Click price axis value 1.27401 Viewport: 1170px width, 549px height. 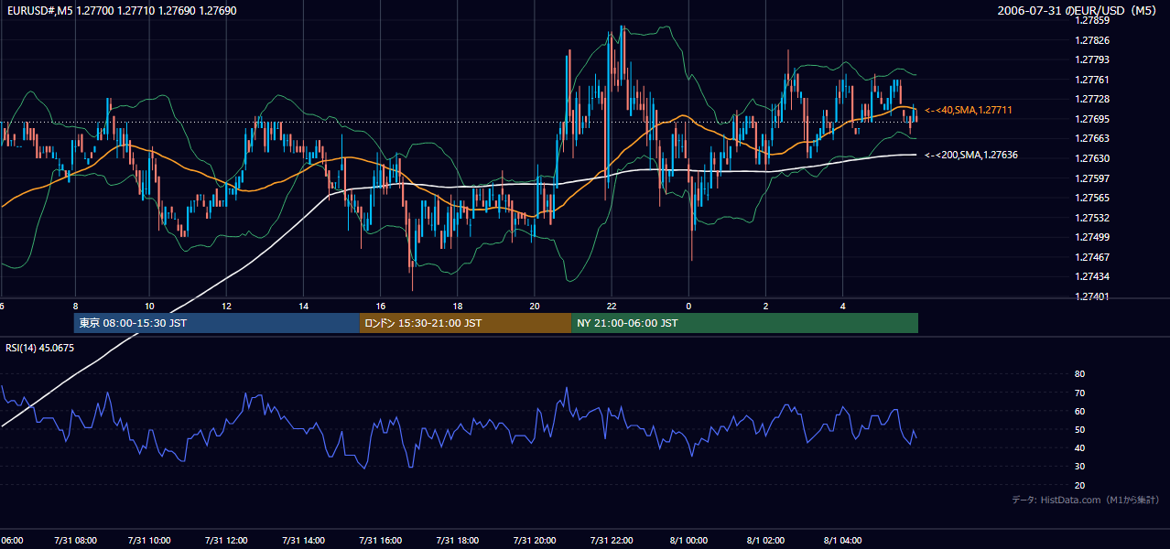tap(1092, 296)
